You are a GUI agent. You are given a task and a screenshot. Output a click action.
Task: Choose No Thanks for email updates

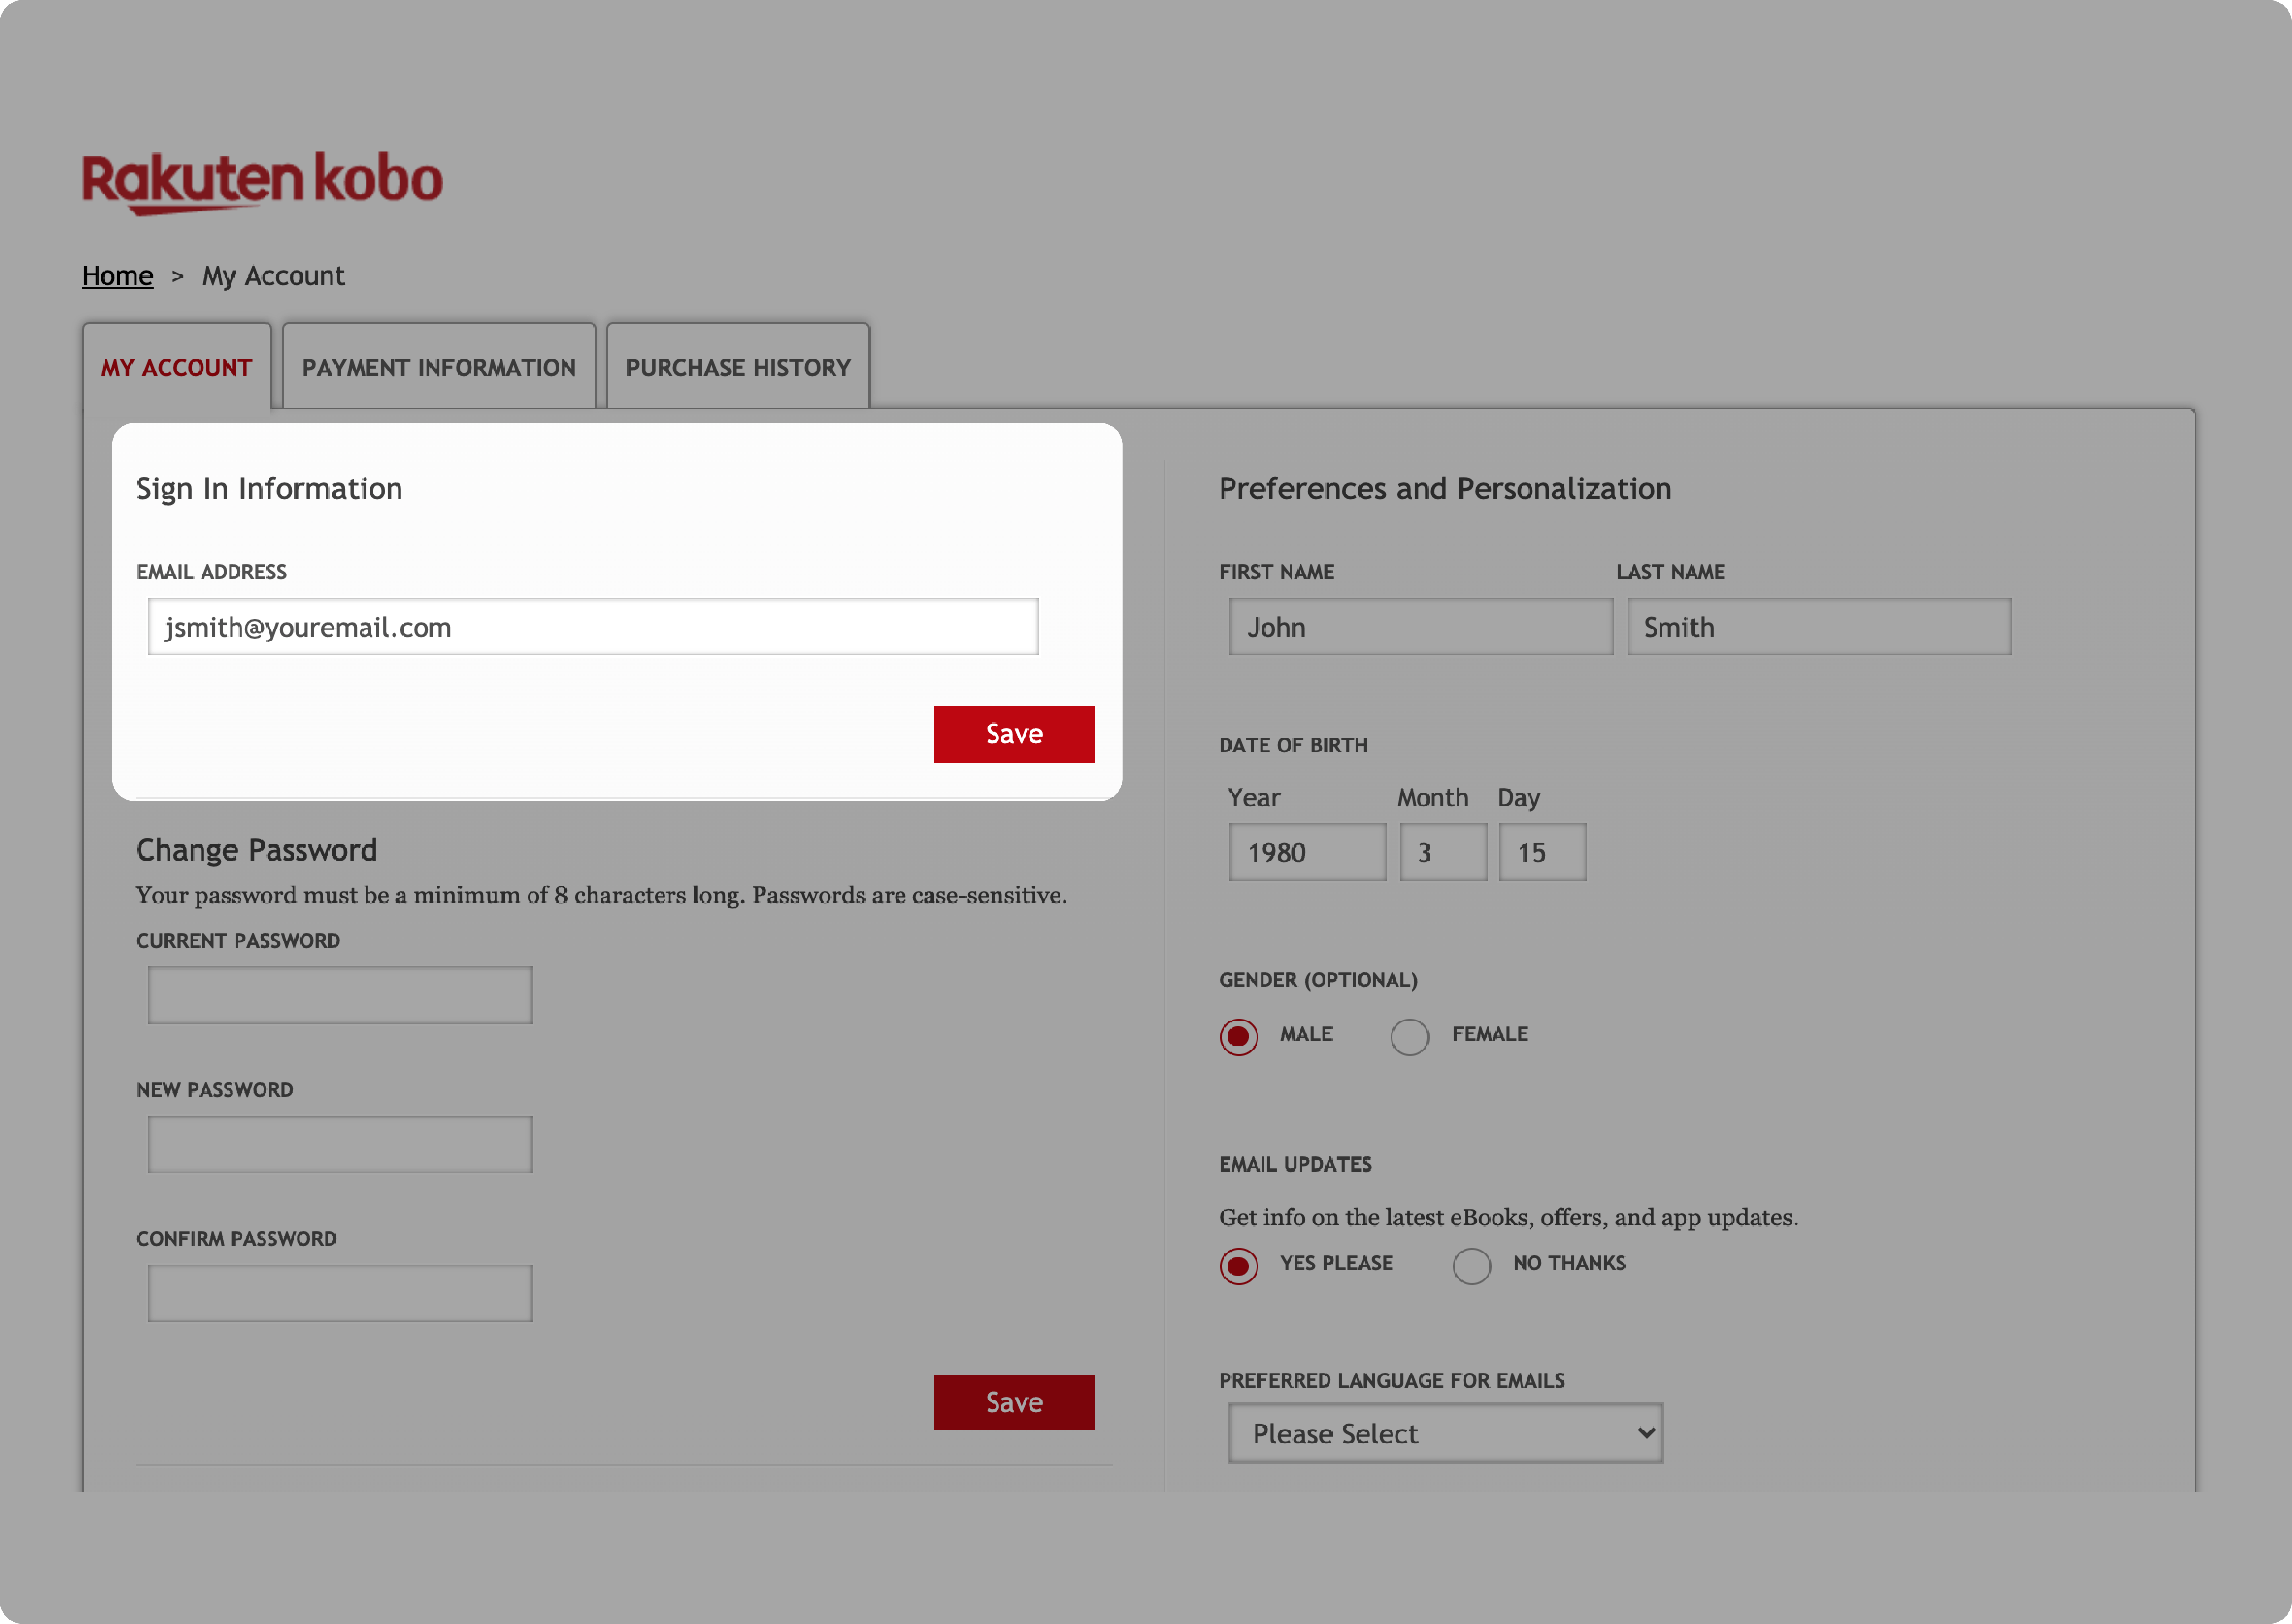pyautogui.click(x=1472, y=1265)
